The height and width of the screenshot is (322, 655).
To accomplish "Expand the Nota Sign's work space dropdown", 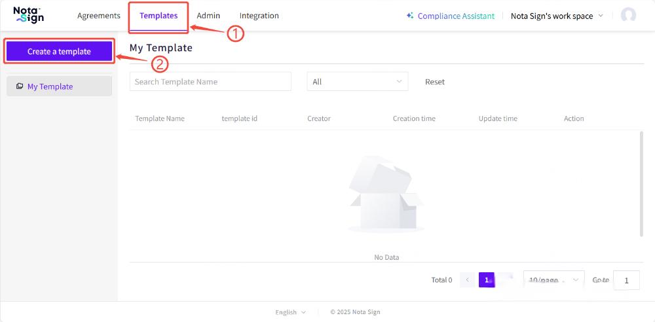I will click(x=557, y=16).
